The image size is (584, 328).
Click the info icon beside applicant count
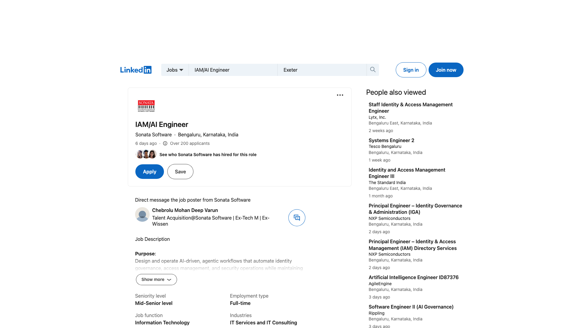[165, 143]
